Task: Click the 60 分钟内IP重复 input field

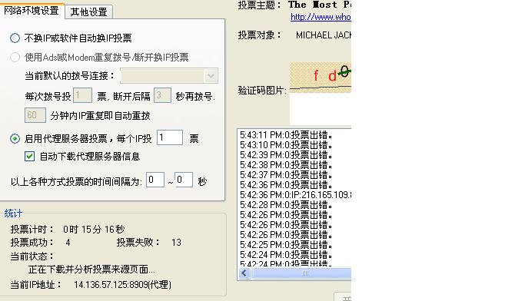Action: (x=35, y=115)
